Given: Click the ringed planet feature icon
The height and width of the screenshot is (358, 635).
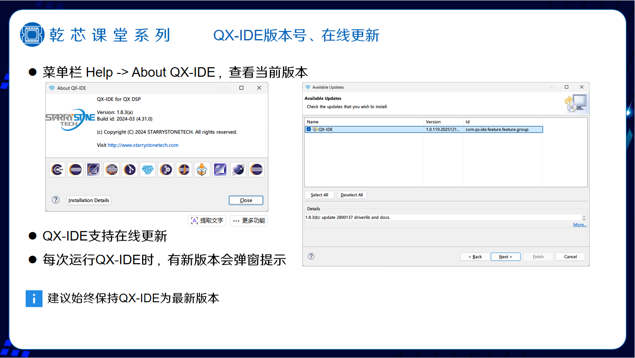Looking at the screenshot, I should (238, 170).
